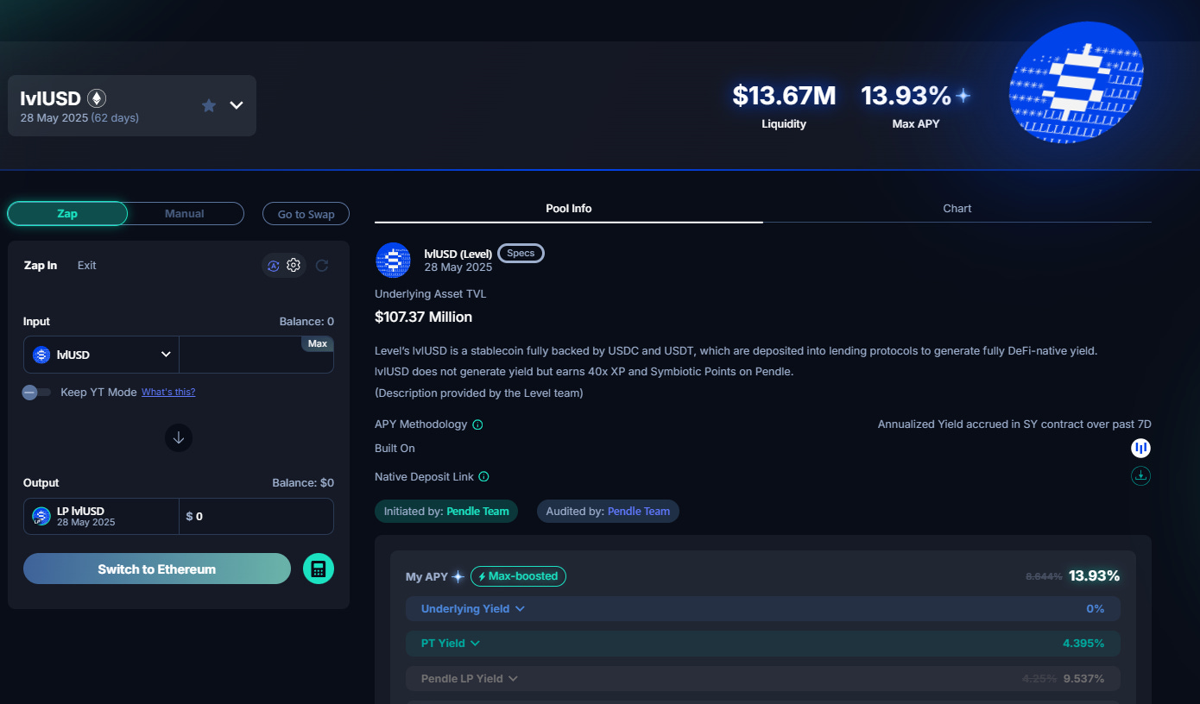The height and width of the screenshot is (704, 1200).
Task: Star the lvlUSD pool as favorite
Action: [208, 105]
